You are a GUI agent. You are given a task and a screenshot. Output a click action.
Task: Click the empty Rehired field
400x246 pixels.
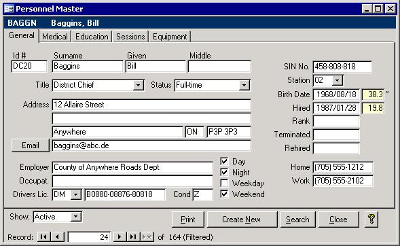tap(336, 148)
